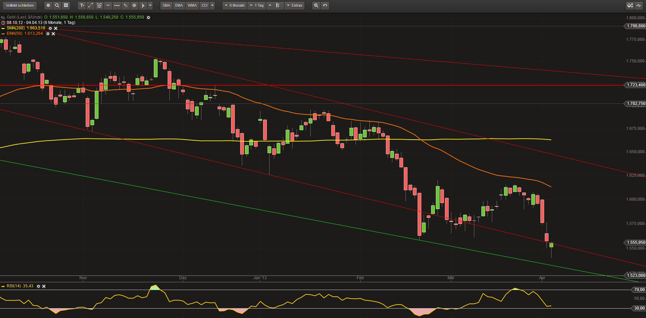646x318 pixels.
Task: Remove the RSI(14) indicator with its X
Action: pos(44,286)
